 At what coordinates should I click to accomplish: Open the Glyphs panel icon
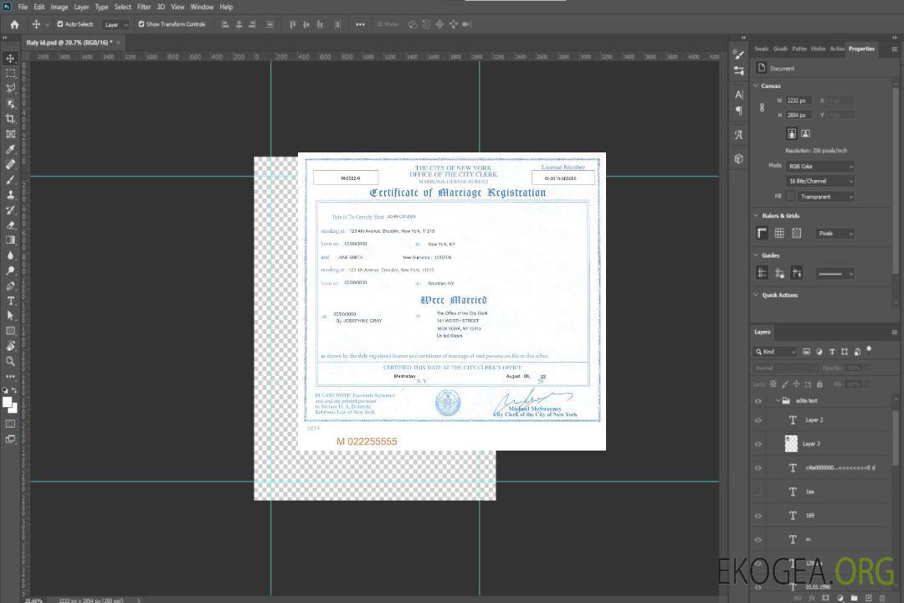[x=739, y=135]
